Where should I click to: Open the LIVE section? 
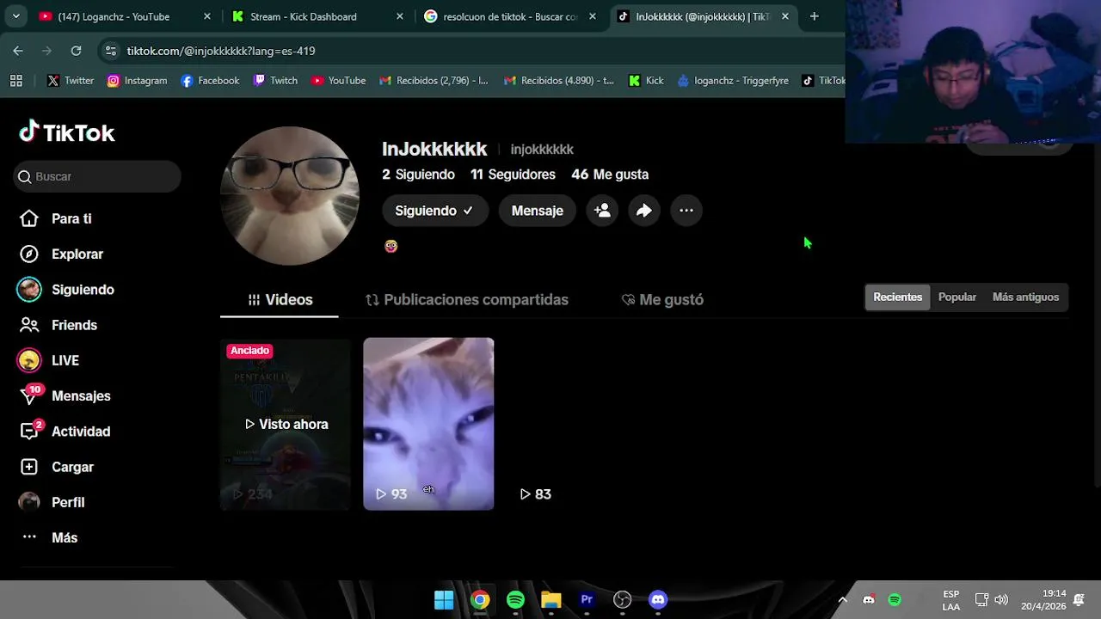[x=48, y=360]
